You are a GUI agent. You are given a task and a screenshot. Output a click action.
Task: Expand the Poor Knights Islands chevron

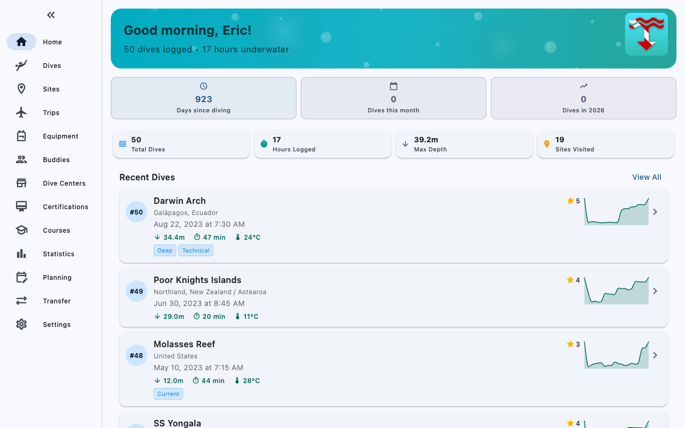click(x=655, y=291)
